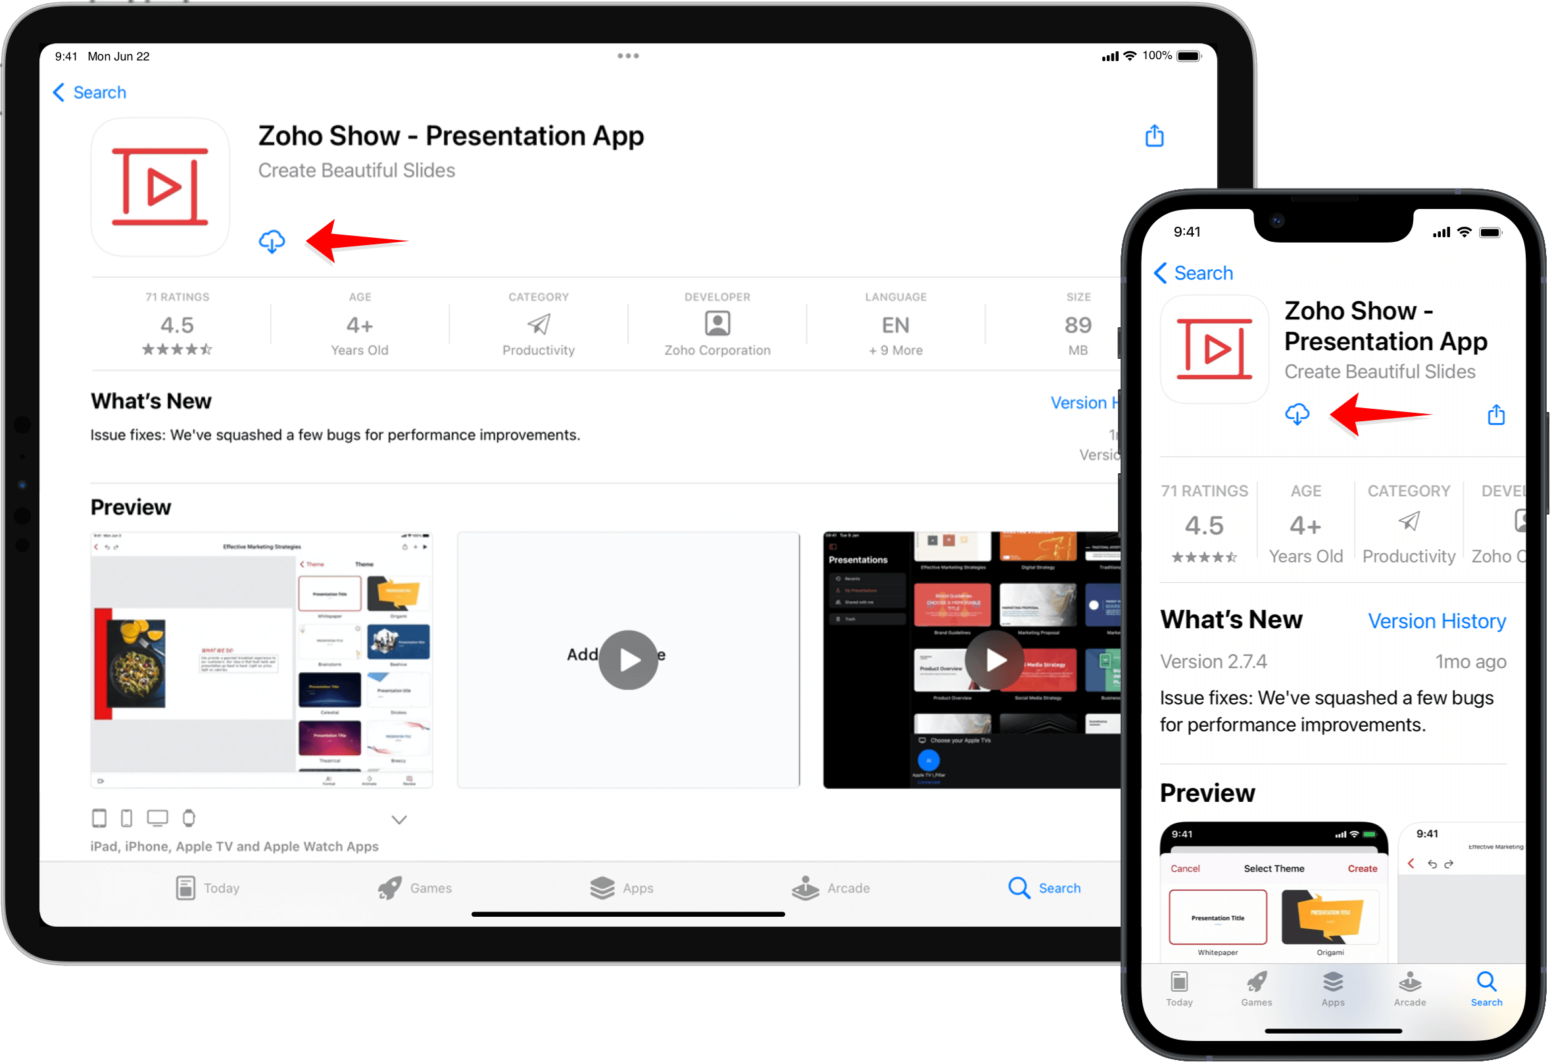This screenshot has width=1550, height=1062.
Task: Select the Search tab on iPad
Action: pyautogui.click(x=1042, y=888)
